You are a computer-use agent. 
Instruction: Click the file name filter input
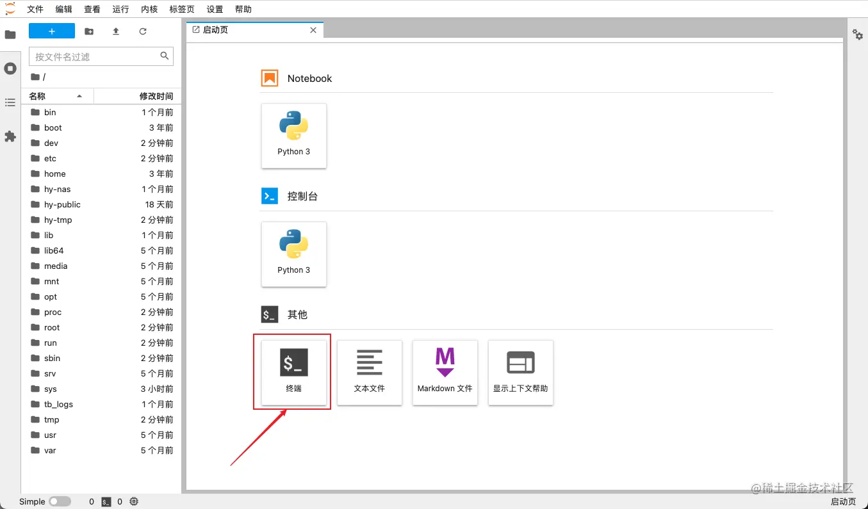(x=101, y=56)
